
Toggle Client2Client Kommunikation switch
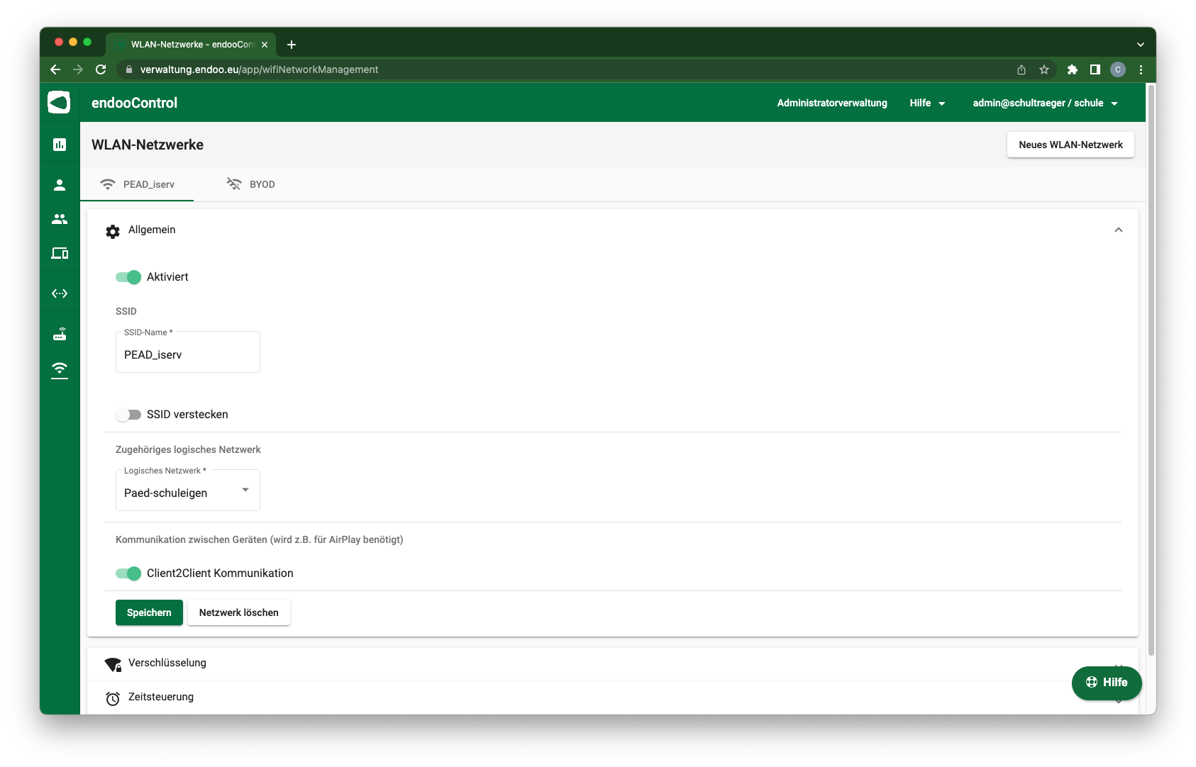(x=128, y=573)
